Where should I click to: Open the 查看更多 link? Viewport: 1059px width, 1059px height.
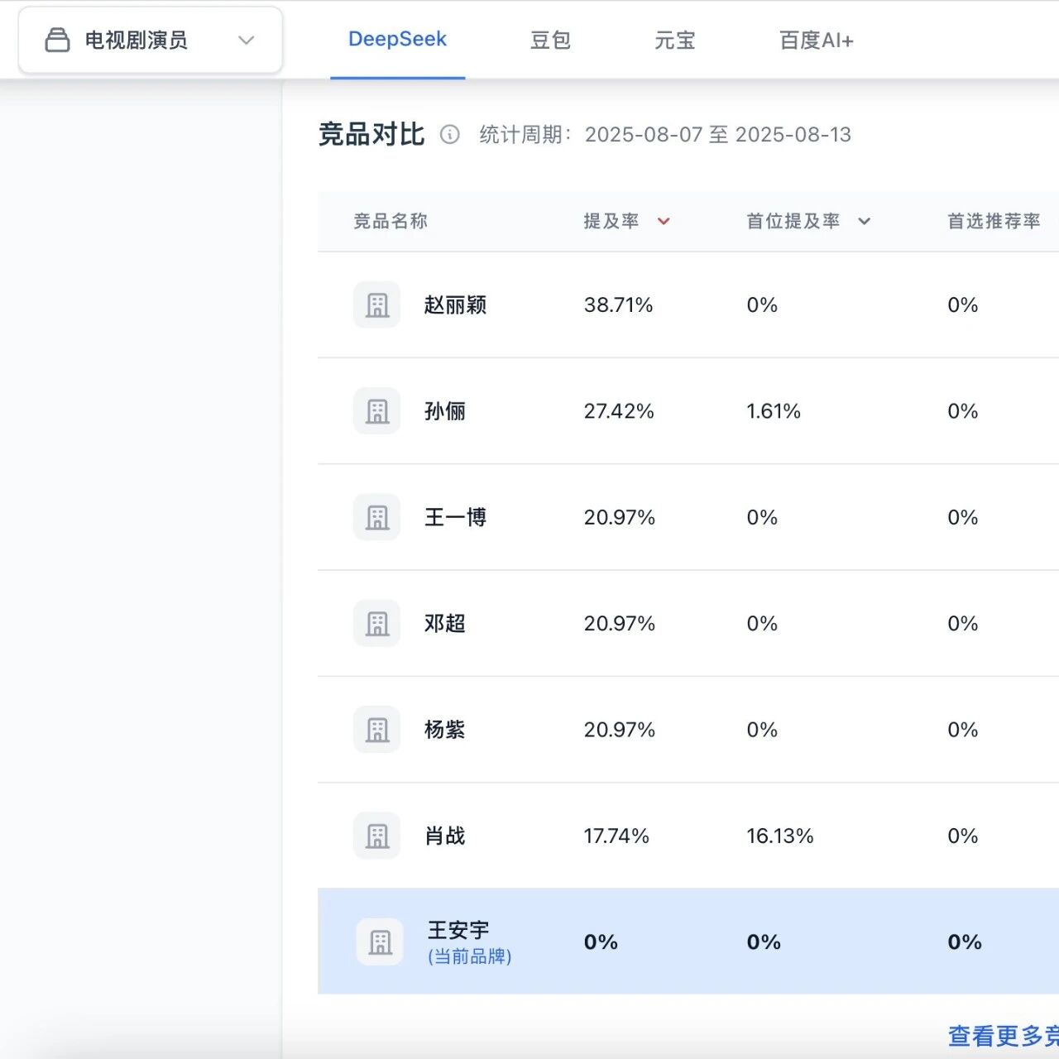[x=1003, y=1036]
